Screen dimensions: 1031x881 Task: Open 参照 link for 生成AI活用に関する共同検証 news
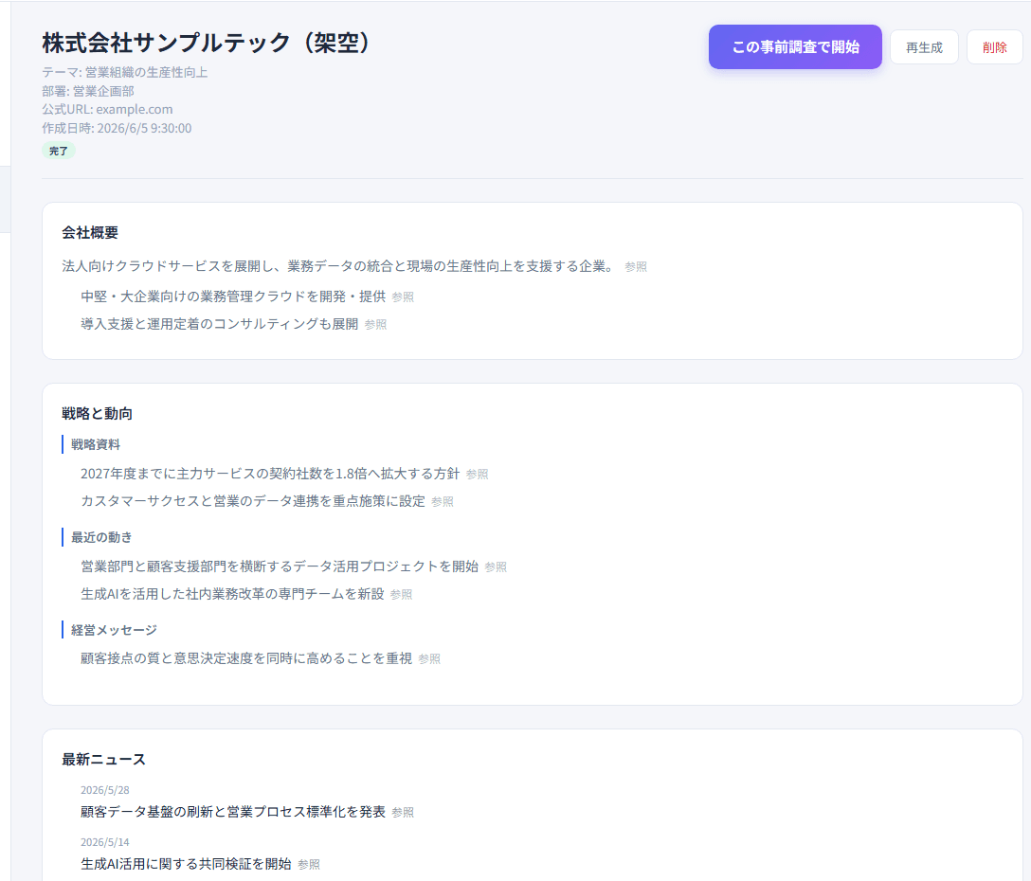click(309, 865)
